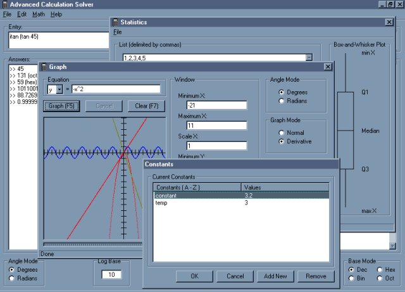Screen dimensions: 405x292
Task: Choose Hex base mode
Action: [379, 269]
